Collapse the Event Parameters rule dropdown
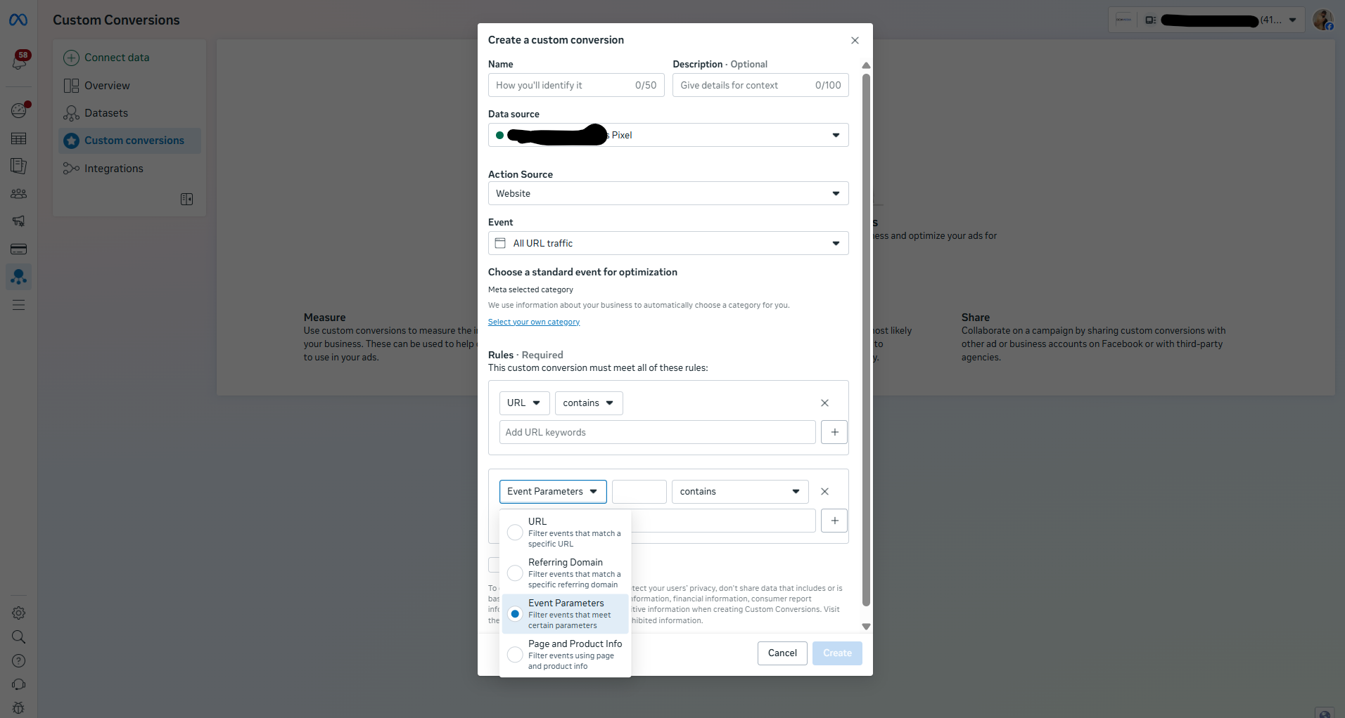This screenshot has height=718, width=1345. click(x=553, y=492)
